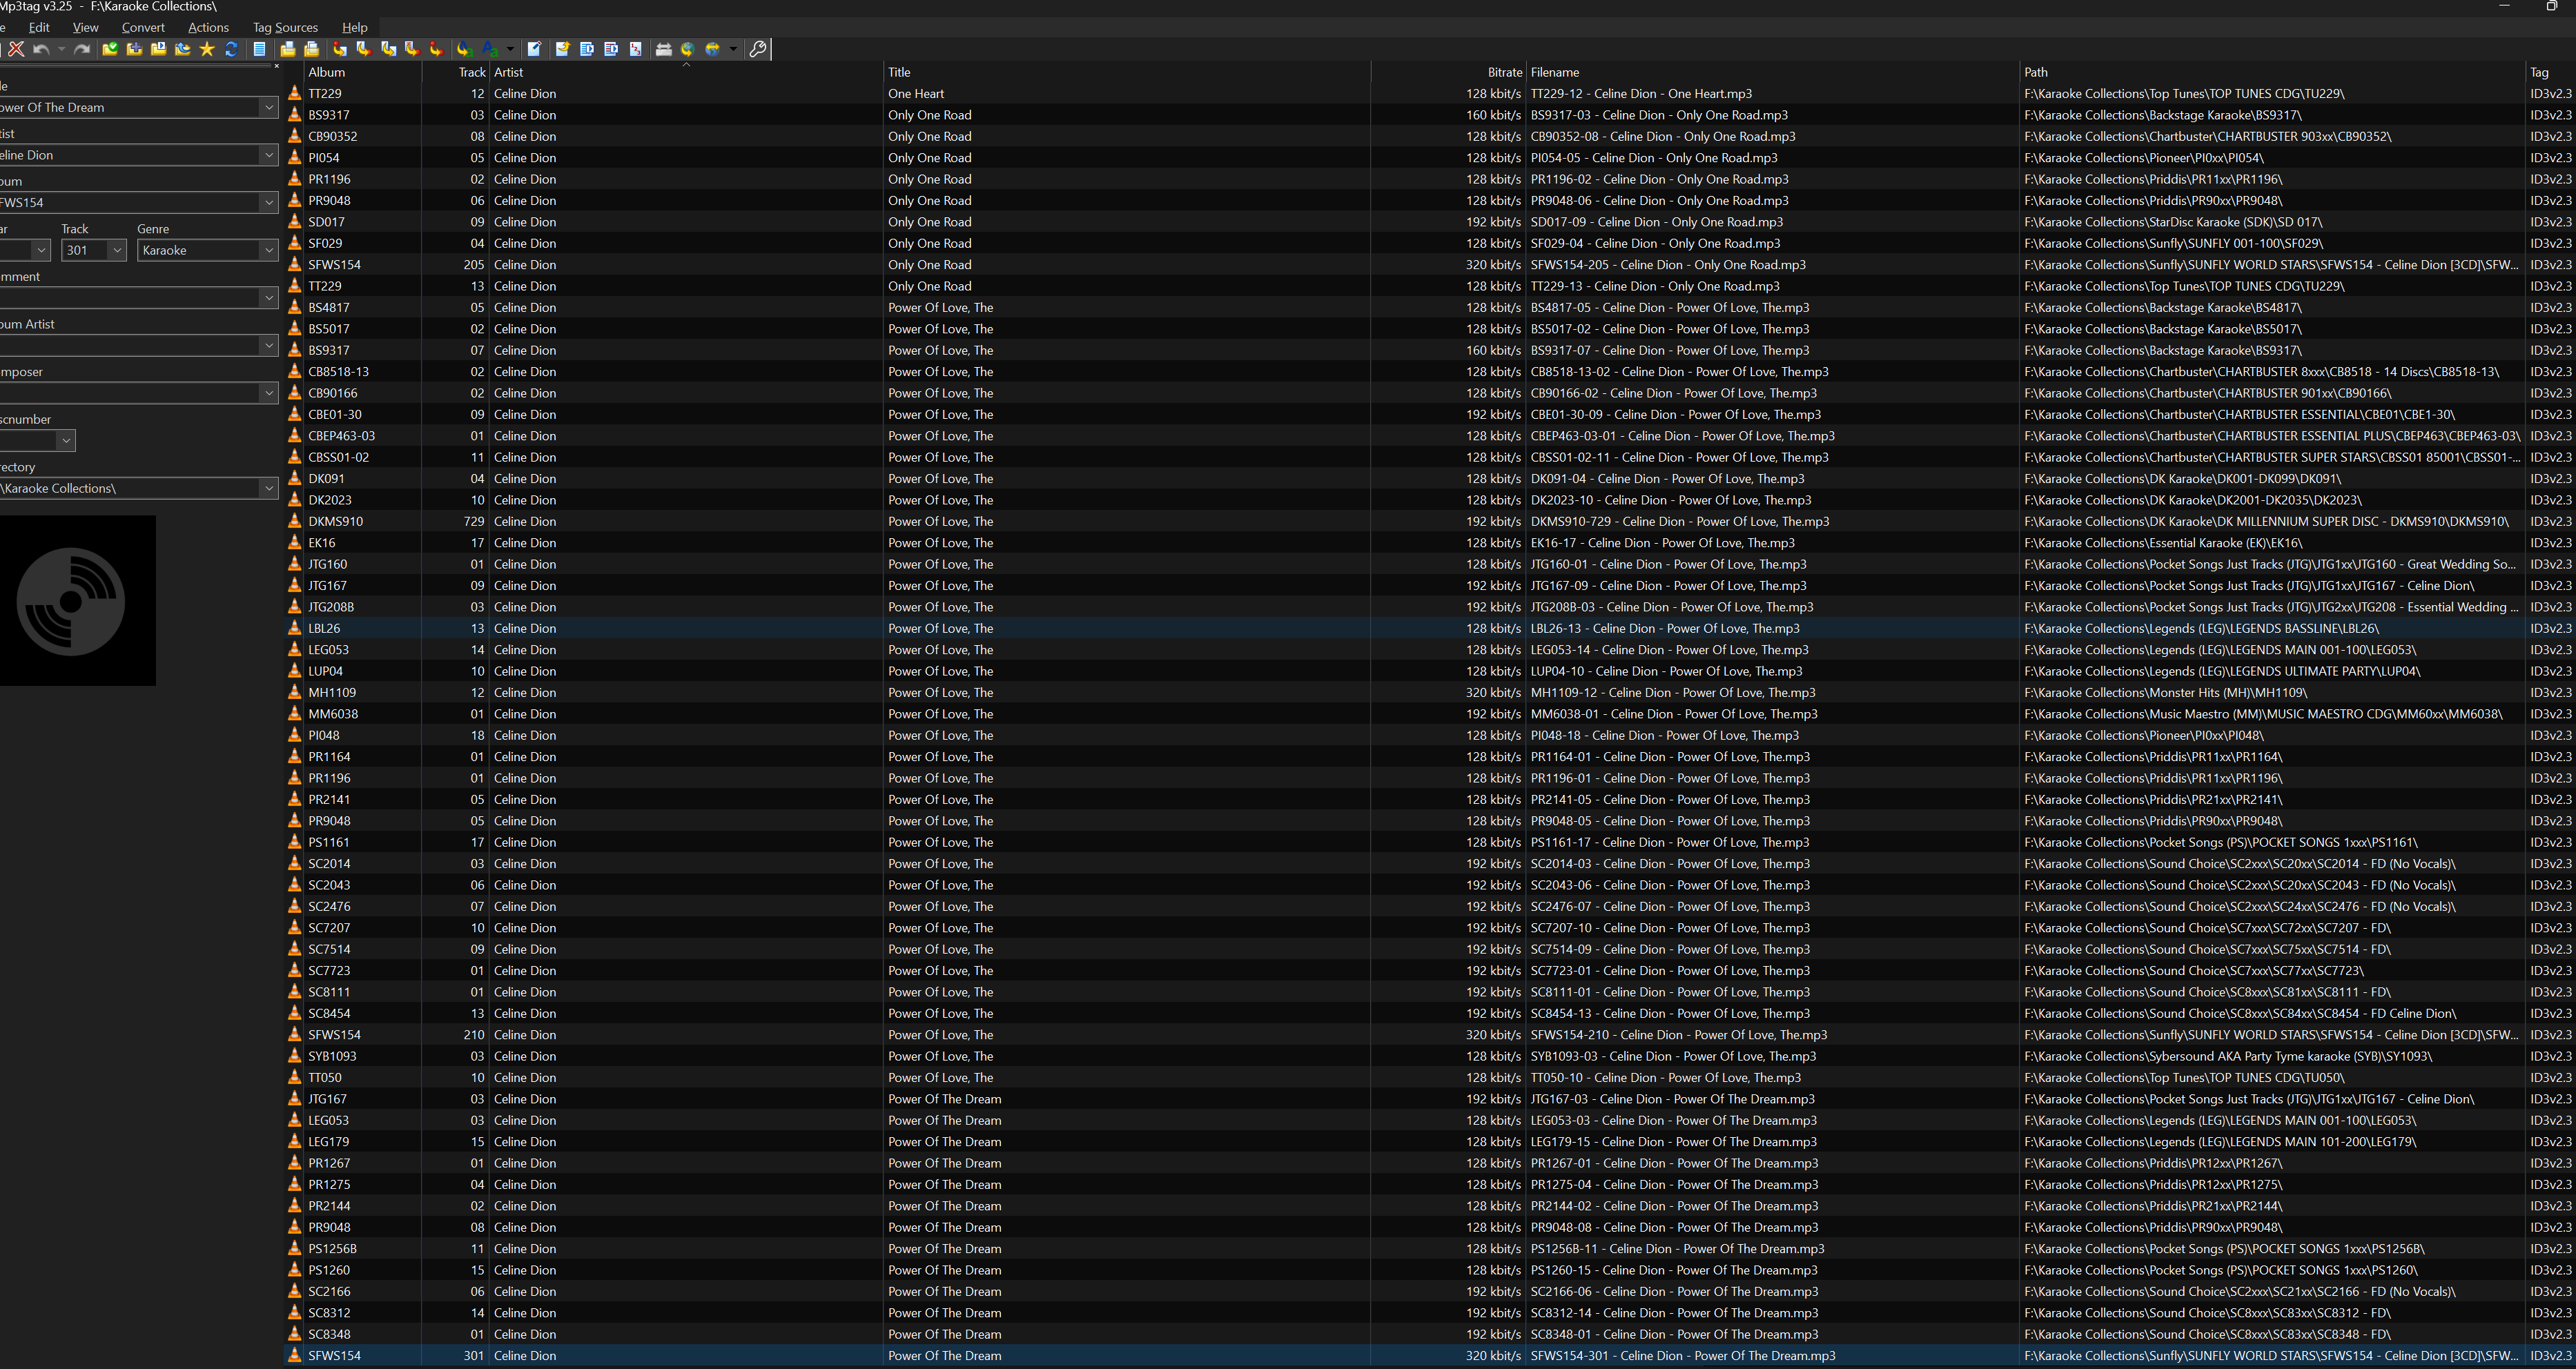Open the Actions dropdown arrow in toolbar
This screenshot has width=2576, height=1369.
(x=510, y=49)
